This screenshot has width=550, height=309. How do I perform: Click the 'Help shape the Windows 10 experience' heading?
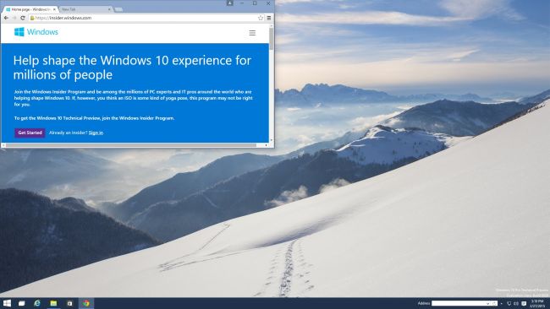132,68
